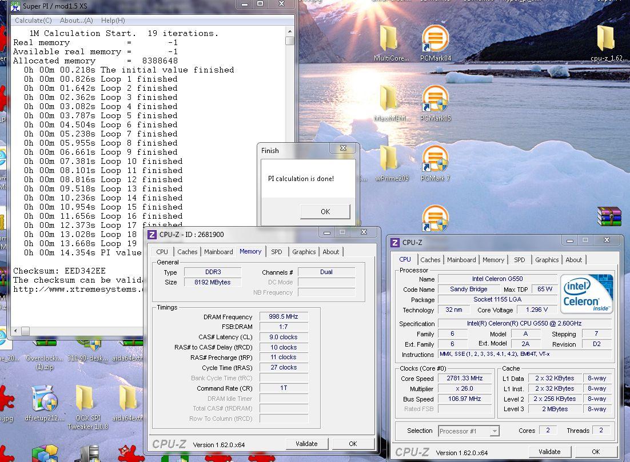Screen dimensions: 630x462
Task: Click the xtremesystems URL line in Super PI
Action: tap(78, 290)
